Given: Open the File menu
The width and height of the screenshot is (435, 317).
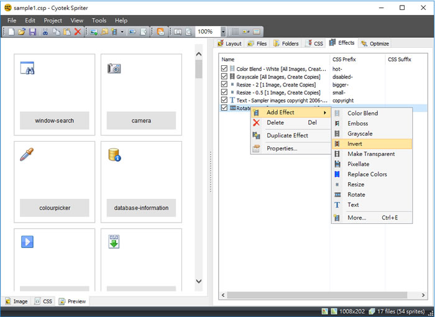Looking at the screenshot, I should (12, 21).
